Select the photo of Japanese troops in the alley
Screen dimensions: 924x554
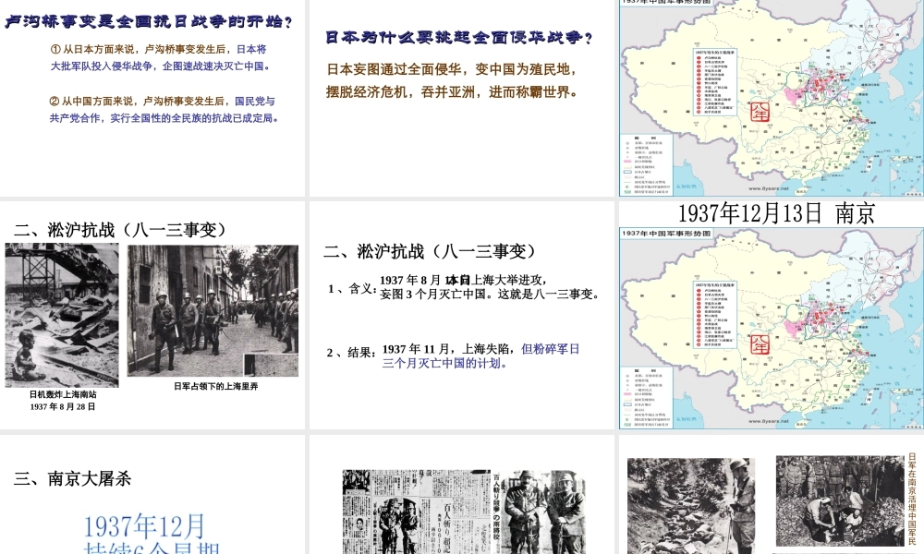tap(213, 311)
